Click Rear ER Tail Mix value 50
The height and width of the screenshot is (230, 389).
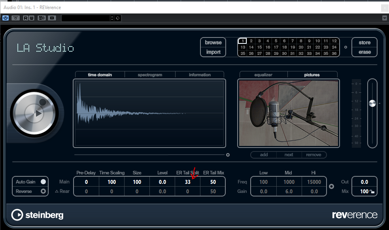pyautogui.click(x=213, y=191)
